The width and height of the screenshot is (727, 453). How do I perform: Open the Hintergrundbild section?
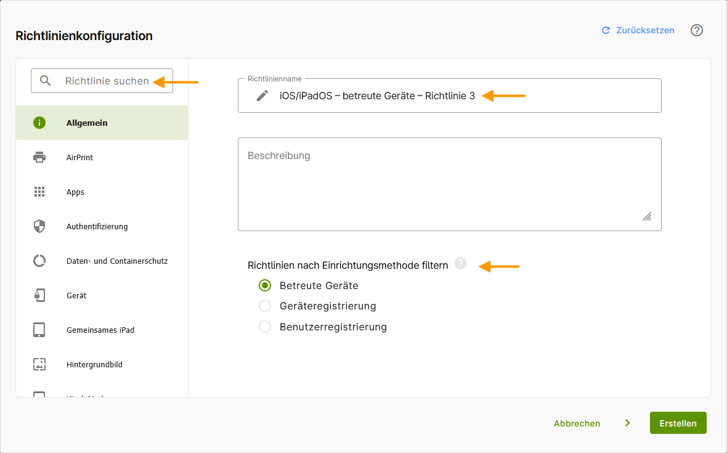(102, 364)
